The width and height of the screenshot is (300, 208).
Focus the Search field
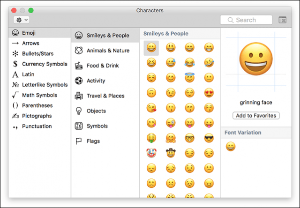(246, 20)
